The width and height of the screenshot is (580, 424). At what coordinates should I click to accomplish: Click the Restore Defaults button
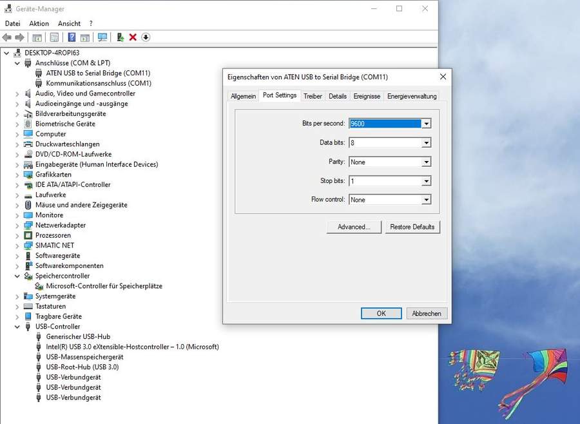tap(412, 227)
